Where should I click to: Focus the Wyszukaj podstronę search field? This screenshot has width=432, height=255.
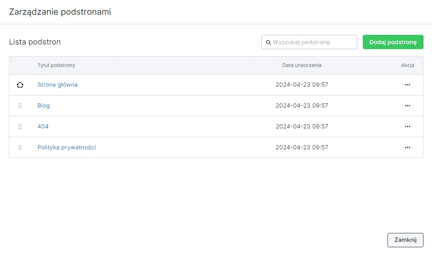click(x=313, y=42)
